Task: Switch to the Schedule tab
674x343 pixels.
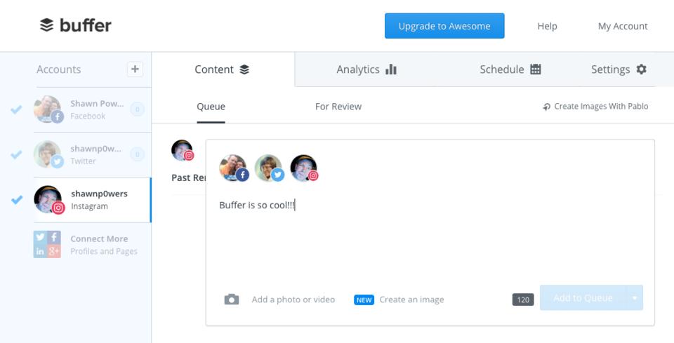Action: [x=510, y=69]
